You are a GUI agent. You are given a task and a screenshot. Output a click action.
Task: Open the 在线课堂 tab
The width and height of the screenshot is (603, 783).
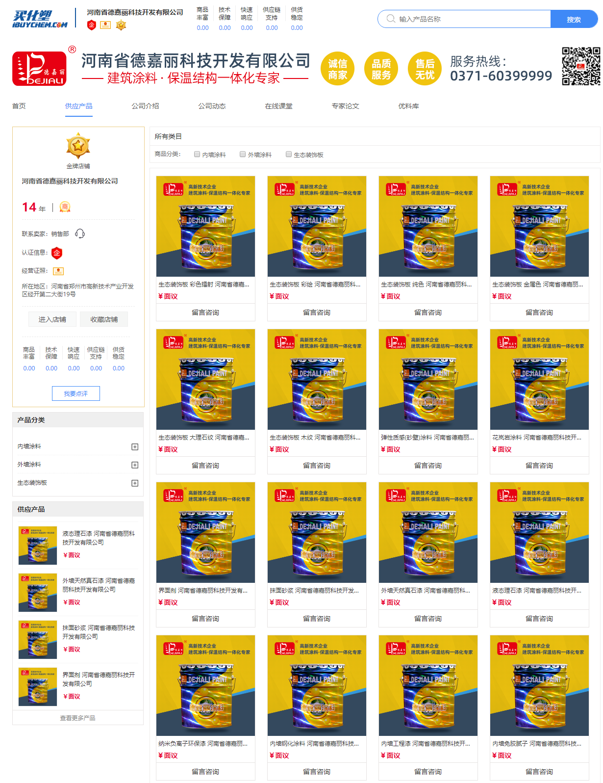coord(279,106)
